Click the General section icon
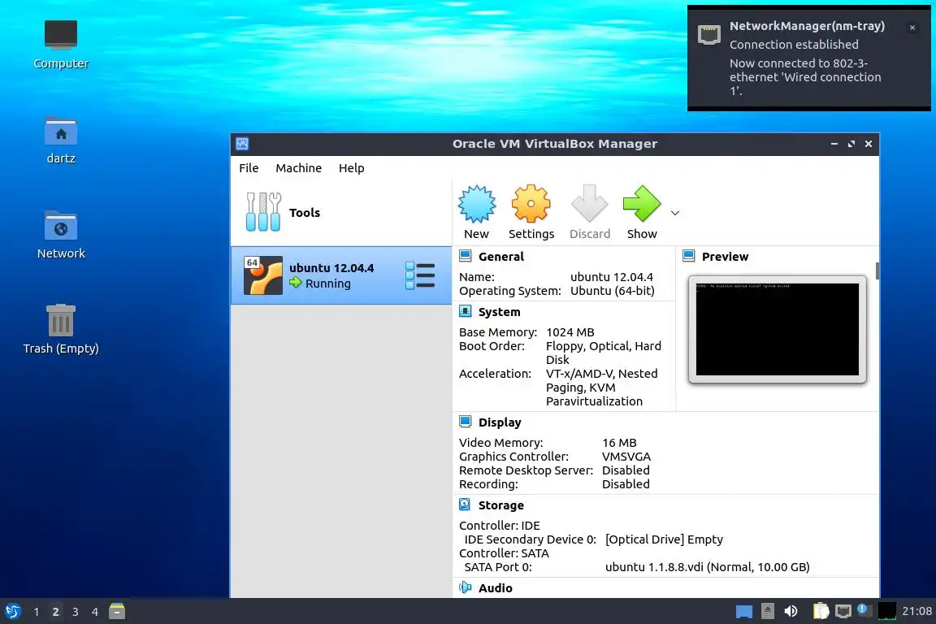 pyautogui.click(x=465, y=256)
